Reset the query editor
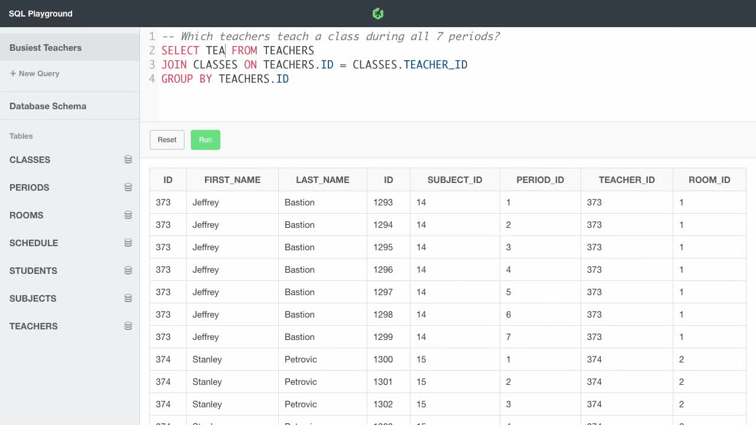The height and width of the screenshot is (425, 756). tap(167, 140)
